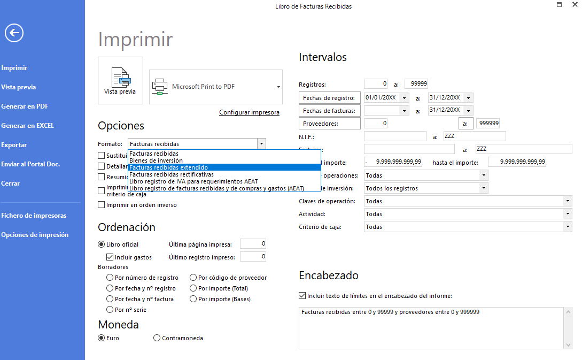Select Por nº serie ordering
Screen dimensions: 582x360
point(110,310)
